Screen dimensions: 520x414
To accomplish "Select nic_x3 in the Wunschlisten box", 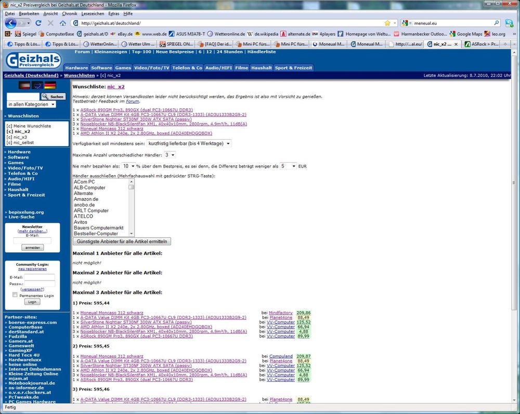I will coord(20,137).
